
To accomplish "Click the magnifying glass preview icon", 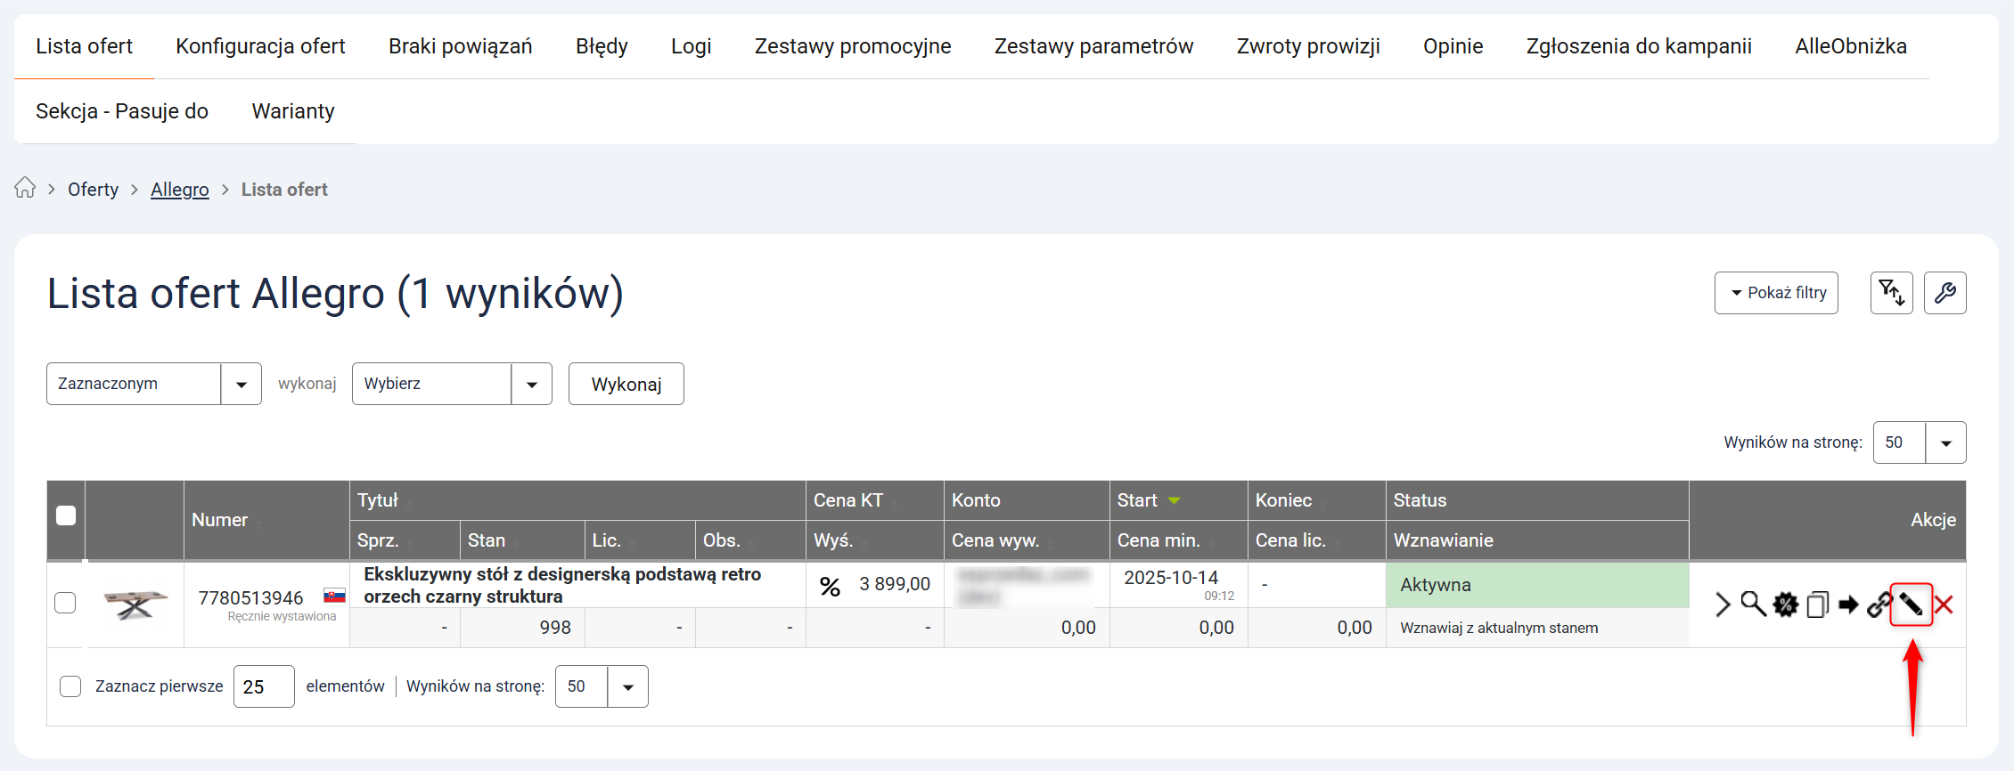I will pos(1753,605).
